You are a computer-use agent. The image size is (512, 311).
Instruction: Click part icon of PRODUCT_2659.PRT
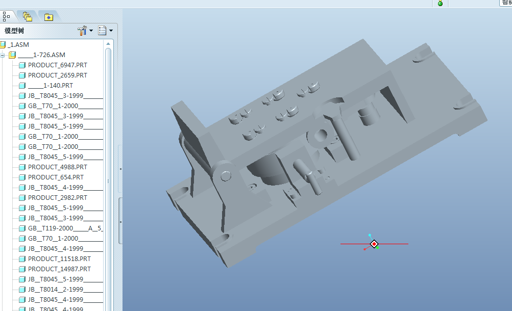click(22, 75)
